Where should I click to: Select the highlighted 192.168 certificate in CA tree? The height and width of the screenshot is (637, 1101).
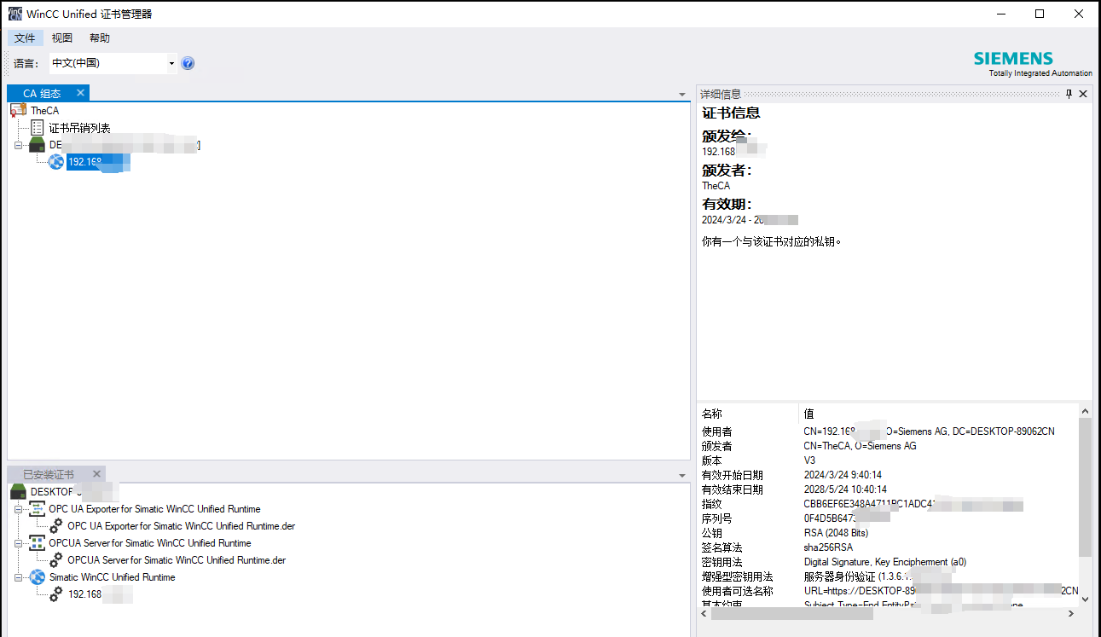[x=98, y=162]
